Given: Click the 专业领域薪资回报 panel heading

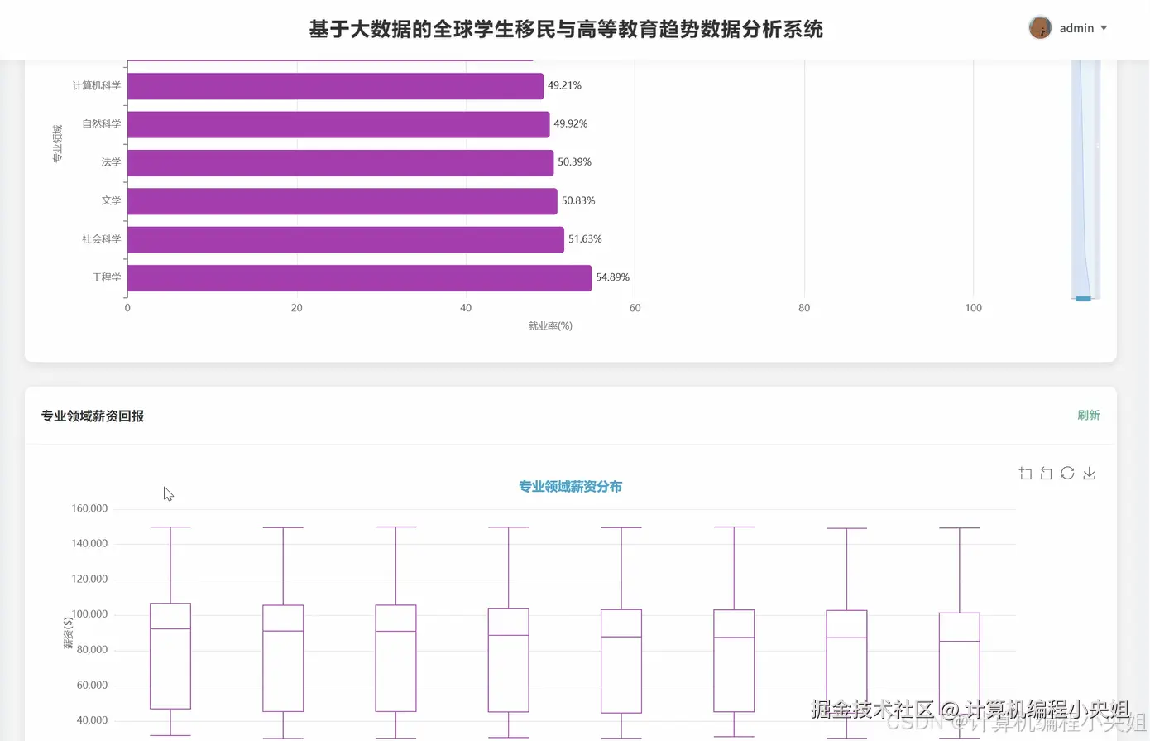Looking at the screenshot, I should (x=93, y=416).
